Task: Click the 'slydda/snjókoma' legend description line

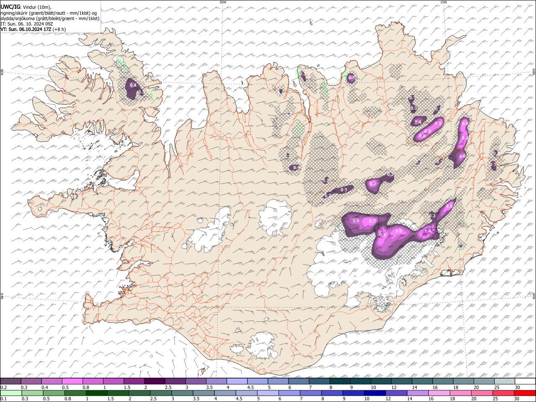Action: 50,18
